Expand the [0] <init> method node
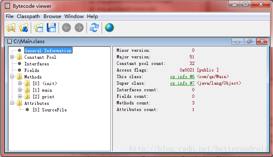 [x=20, y=83]
